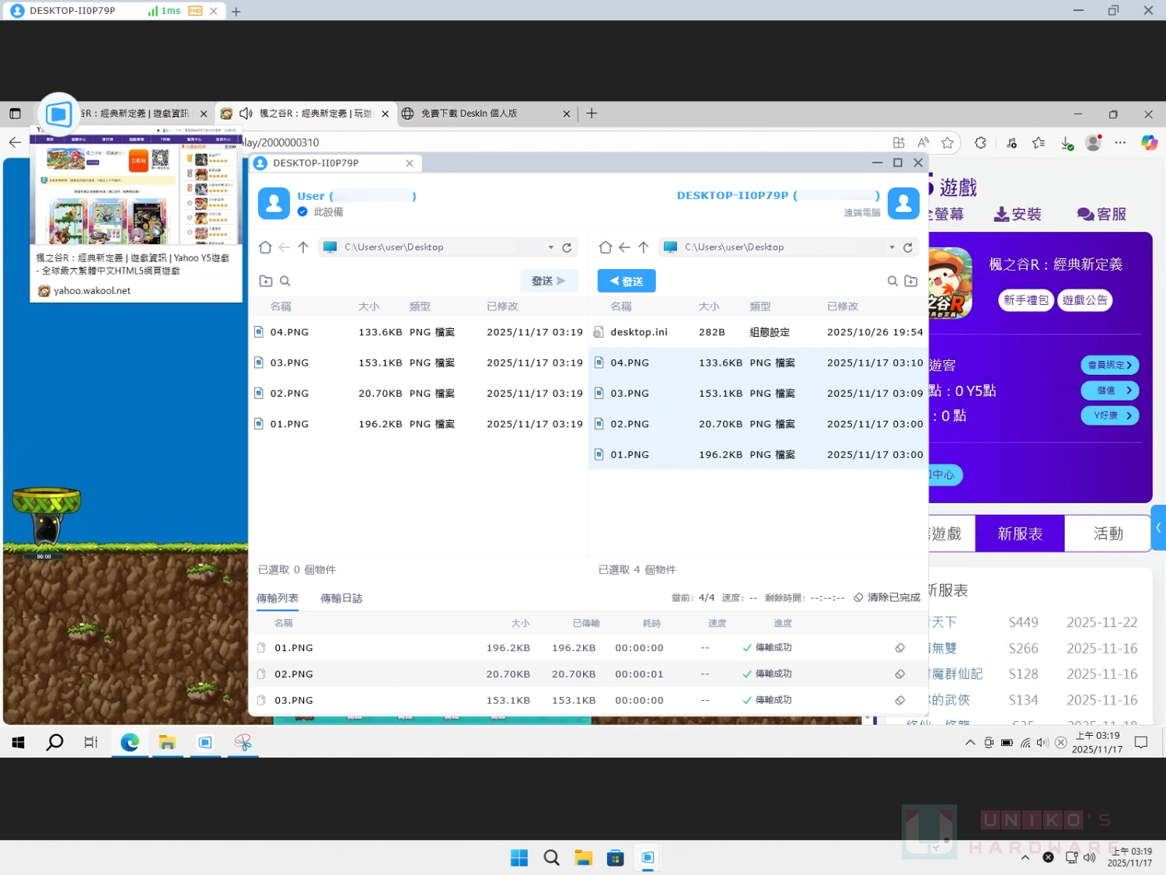The height and width of the screenshot is (875, 1166).
Task: Expand remote path dropdown arrow
Action: click(892, 247)
